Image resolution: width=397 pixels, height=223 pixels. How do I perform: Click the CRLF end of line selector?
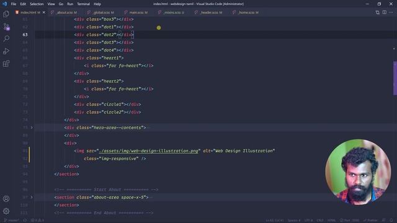(x=320, y=221)
